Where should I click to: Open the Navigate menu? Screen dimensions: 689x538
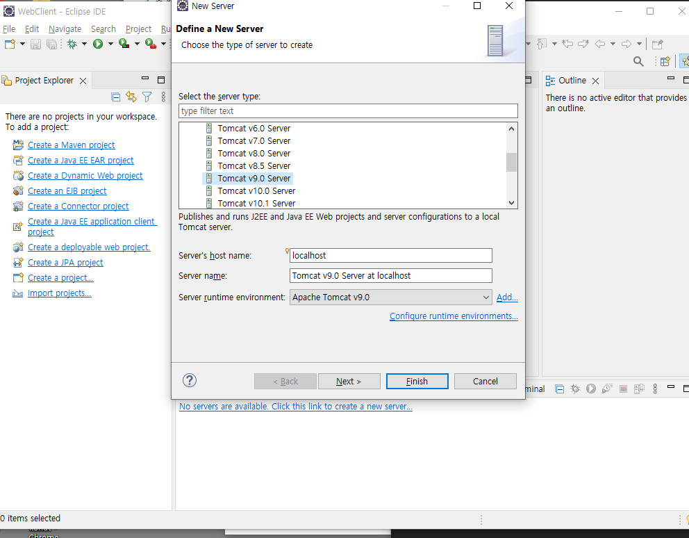coord(65,29)
